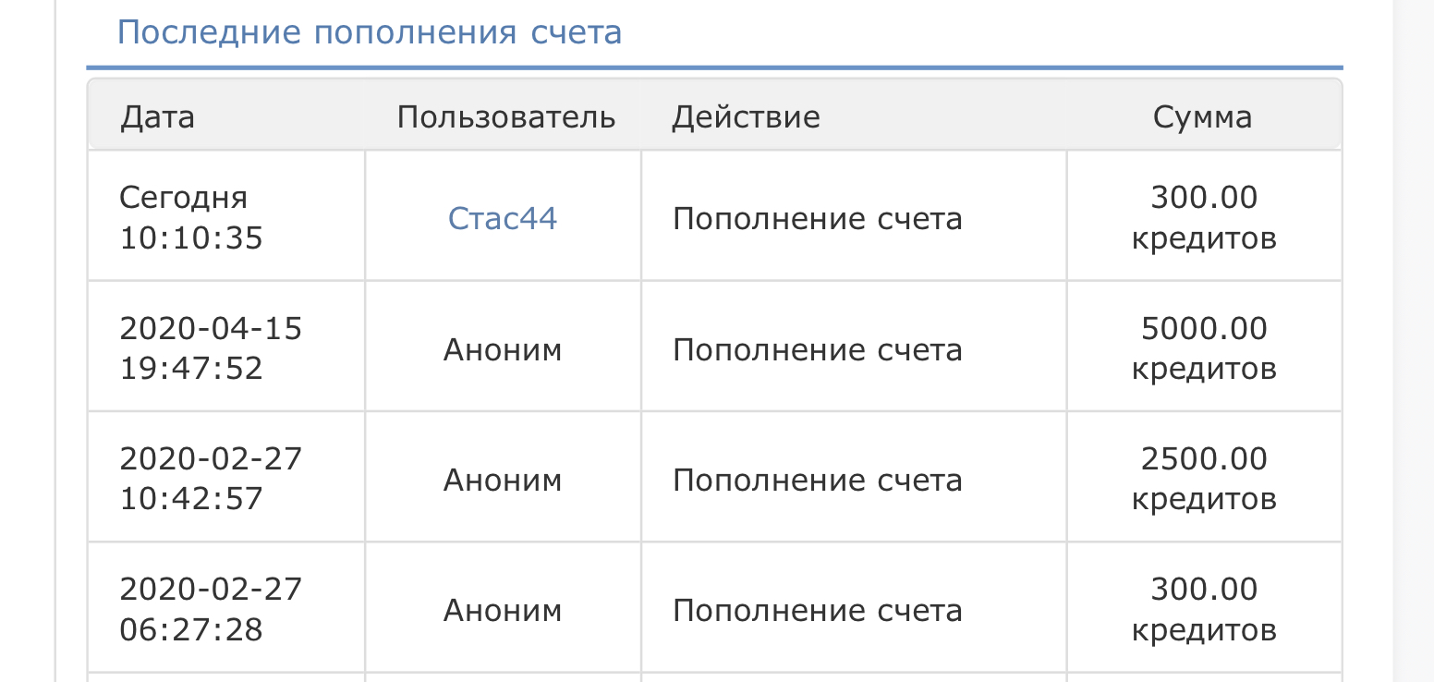Click the 300.00 кредитов amount in Стас44 row
The height and width of the screenshot is (682, 1434).
click(1204, 218)
